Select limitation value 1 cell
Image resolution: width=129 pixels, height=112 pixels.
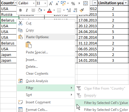point(113,14)
